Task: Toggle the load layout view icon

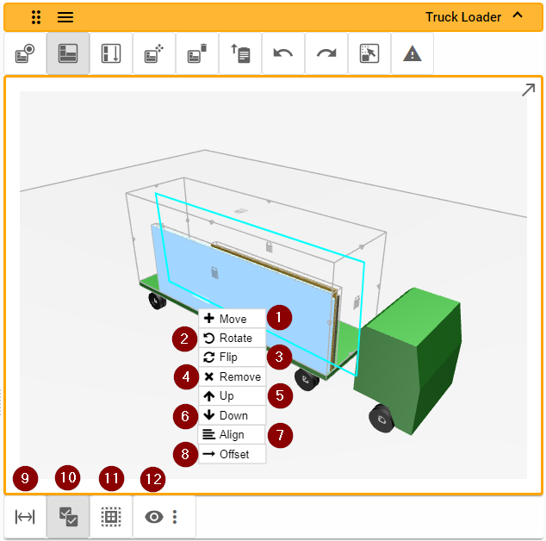Action: click(x=68, y=53)
